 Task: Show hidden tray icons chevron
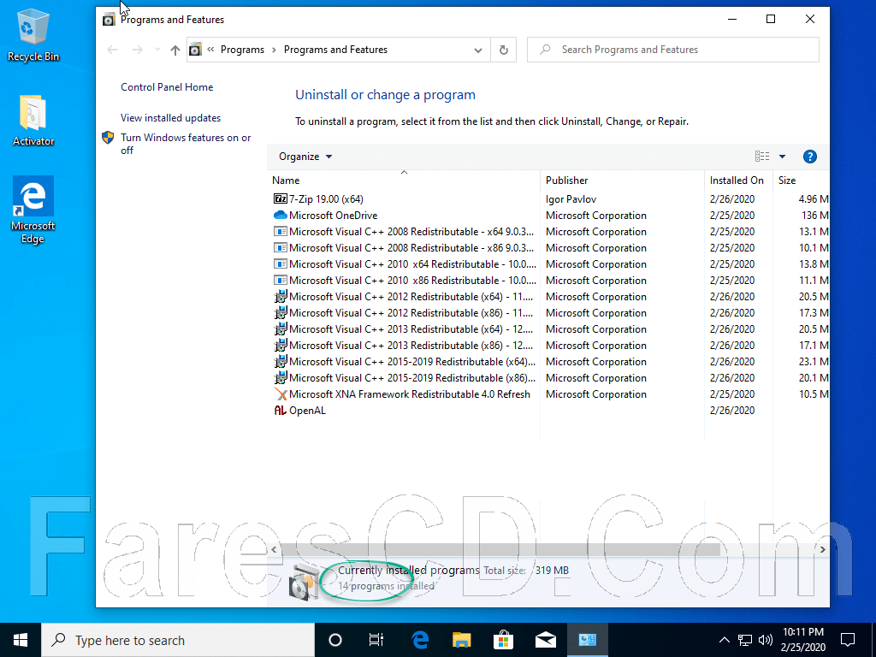(724, 640)
